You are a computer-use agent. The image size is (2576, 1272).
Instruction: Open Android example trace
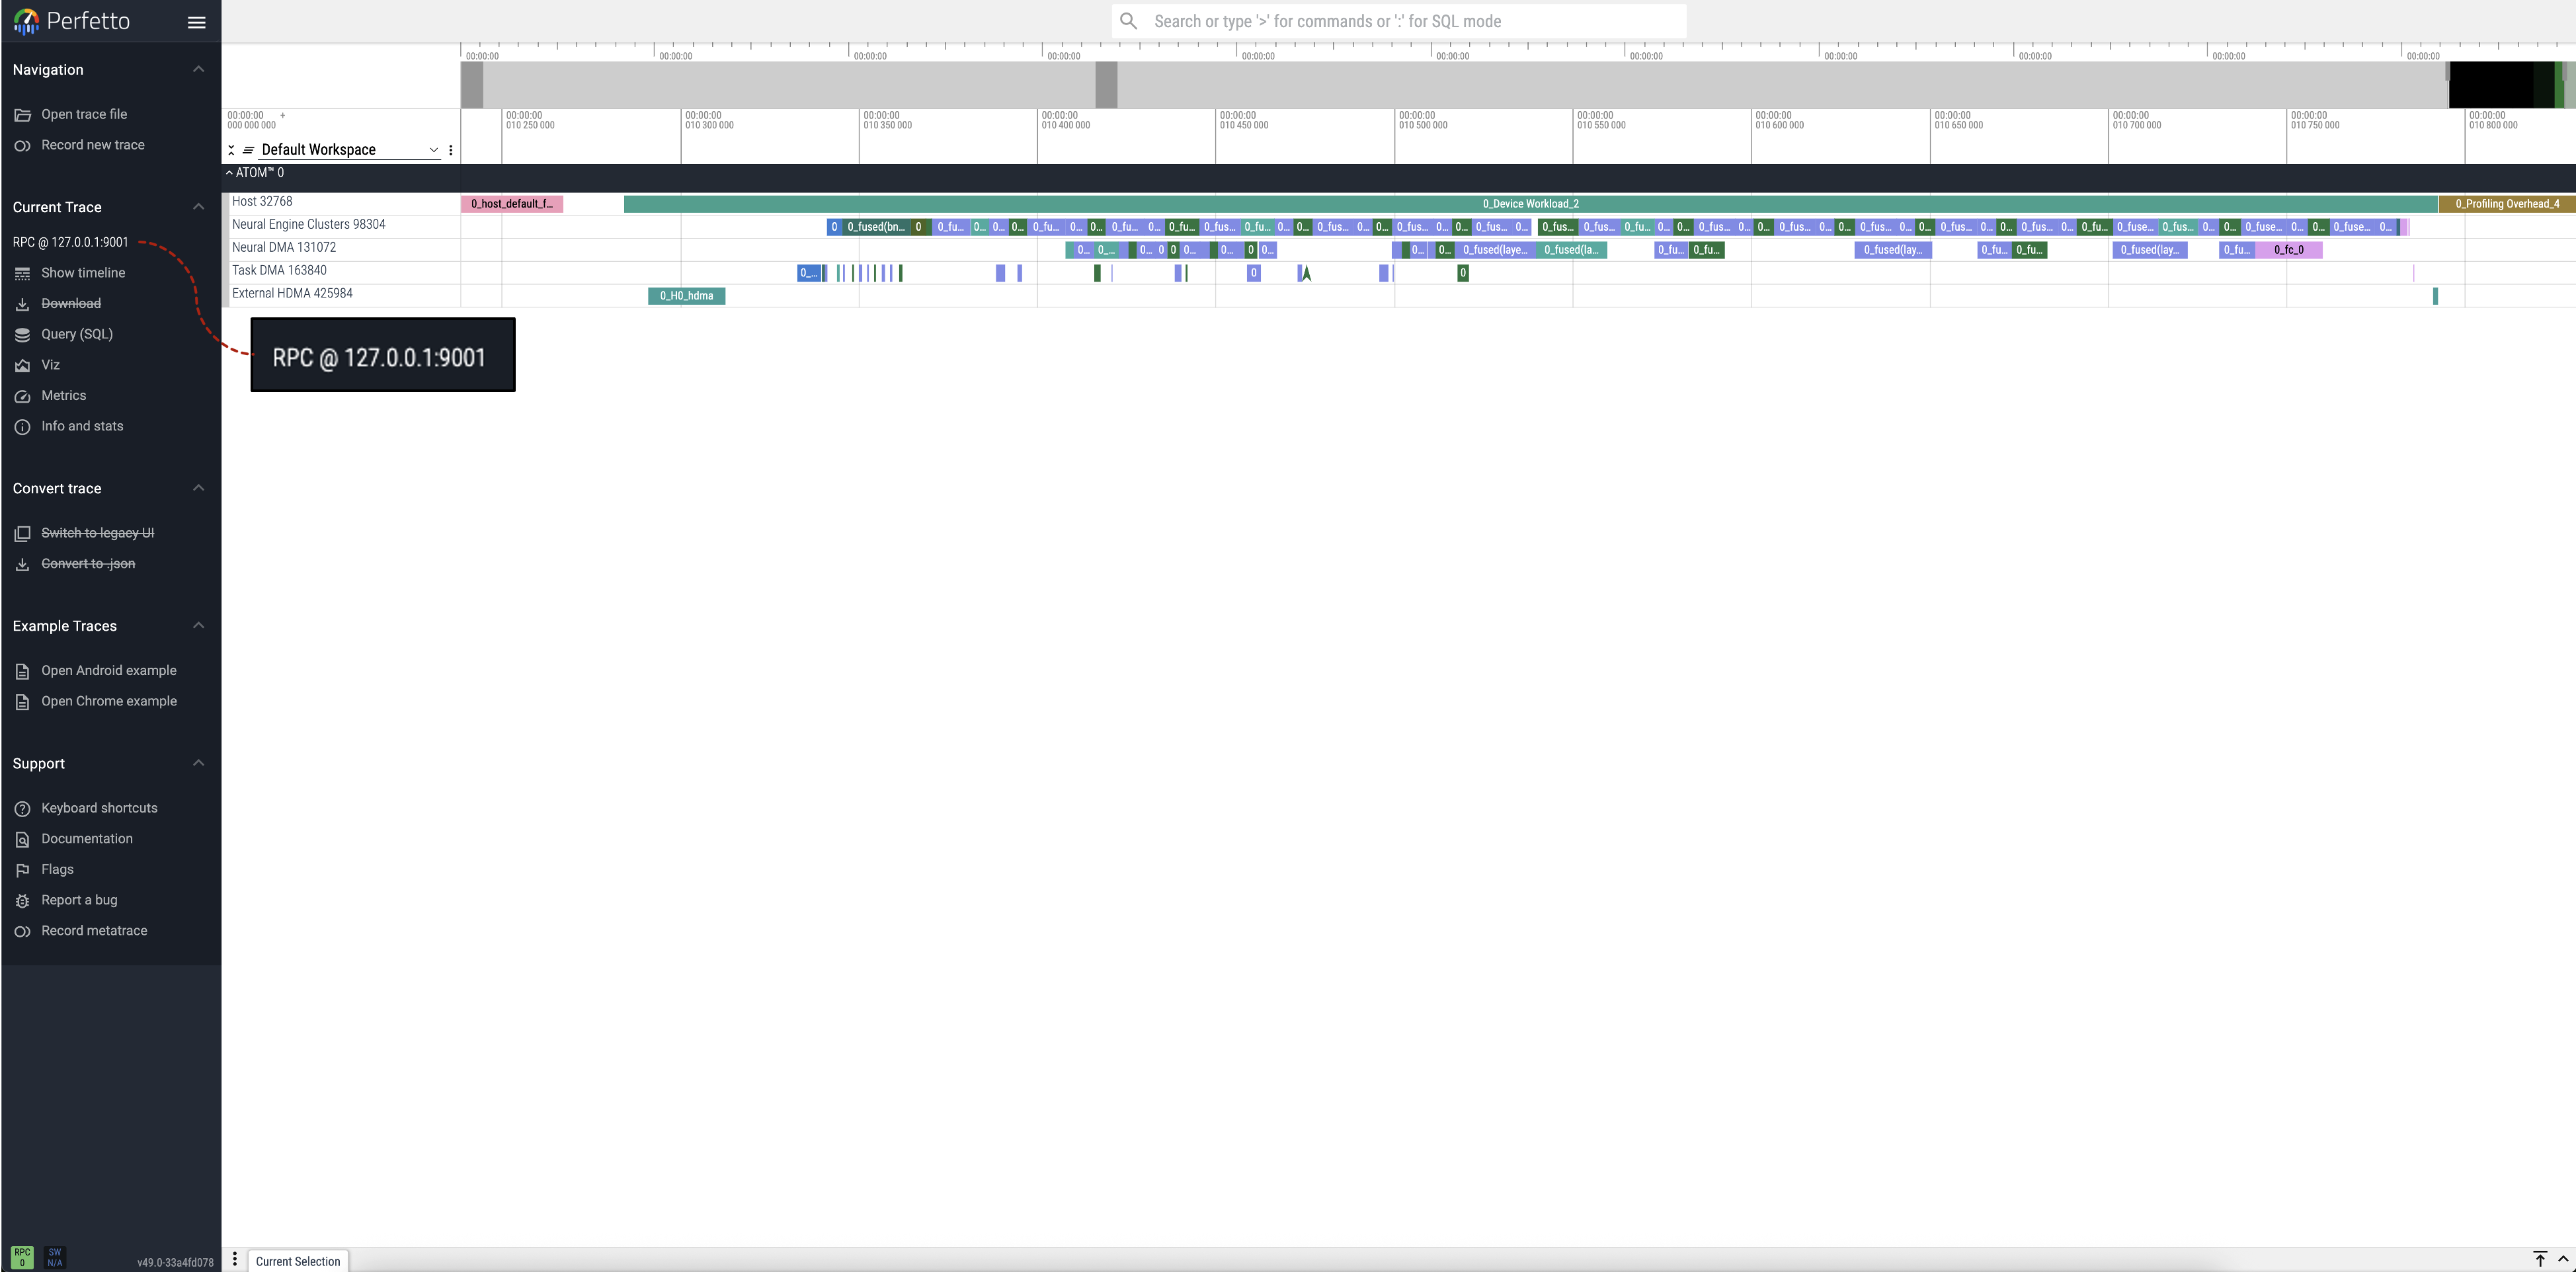[108, 670]
